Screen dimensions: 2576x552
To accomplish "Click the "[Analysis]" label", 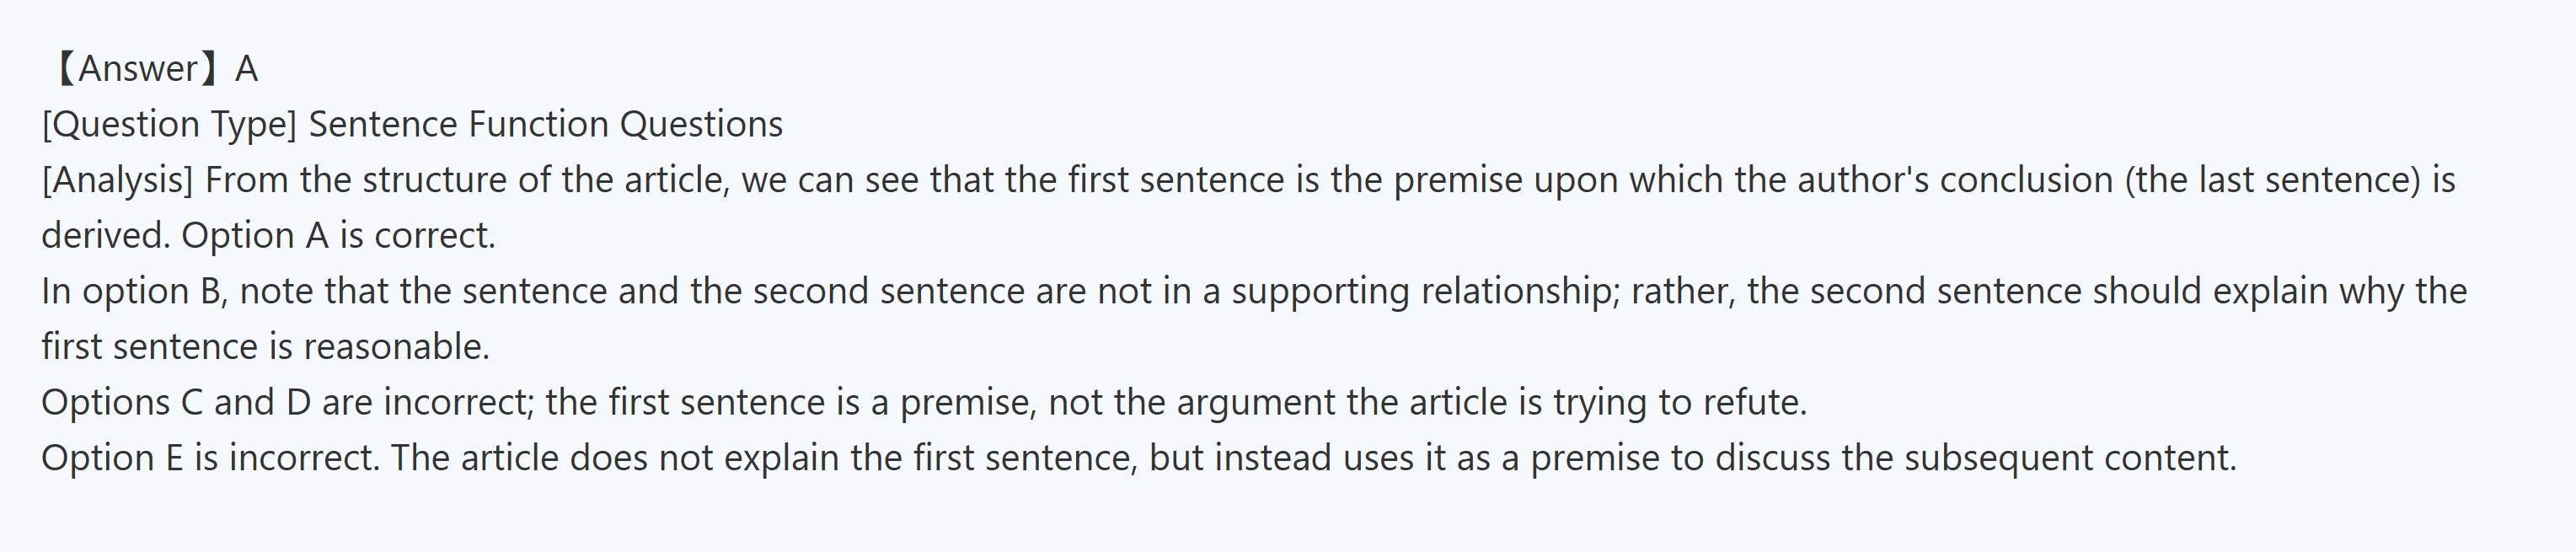I will [x=117, y=180].
